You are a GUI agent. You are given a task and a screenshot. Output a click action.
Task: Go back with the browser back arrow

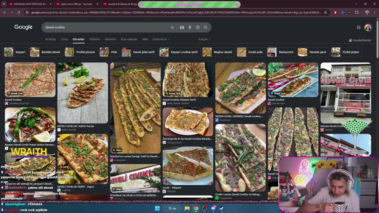pyautogui.click(x=4, y=12)
